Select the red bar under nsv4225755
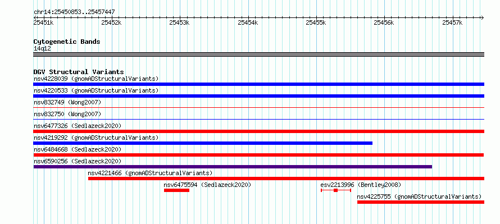The image size is (500, 224). (421, 202)
